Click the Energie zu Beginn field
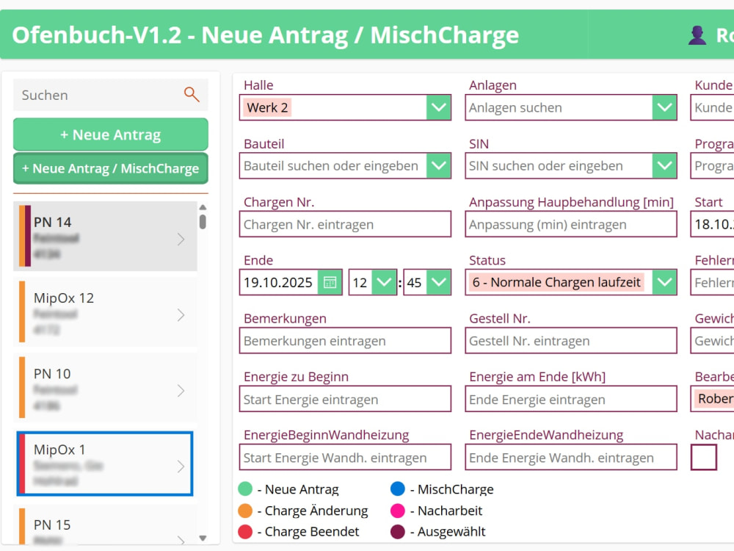Screen dimensions: 734x551 (345, 399)
